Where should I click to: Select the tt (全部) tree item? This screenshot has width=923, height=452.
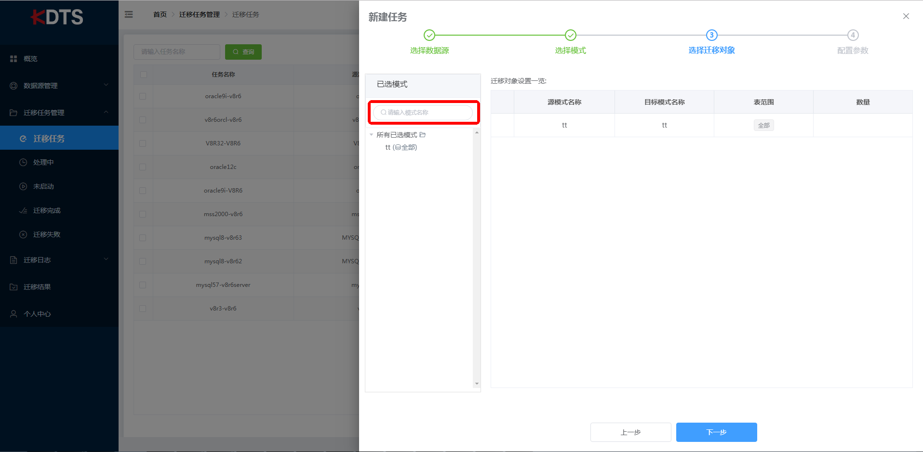(x=401, y=147)
